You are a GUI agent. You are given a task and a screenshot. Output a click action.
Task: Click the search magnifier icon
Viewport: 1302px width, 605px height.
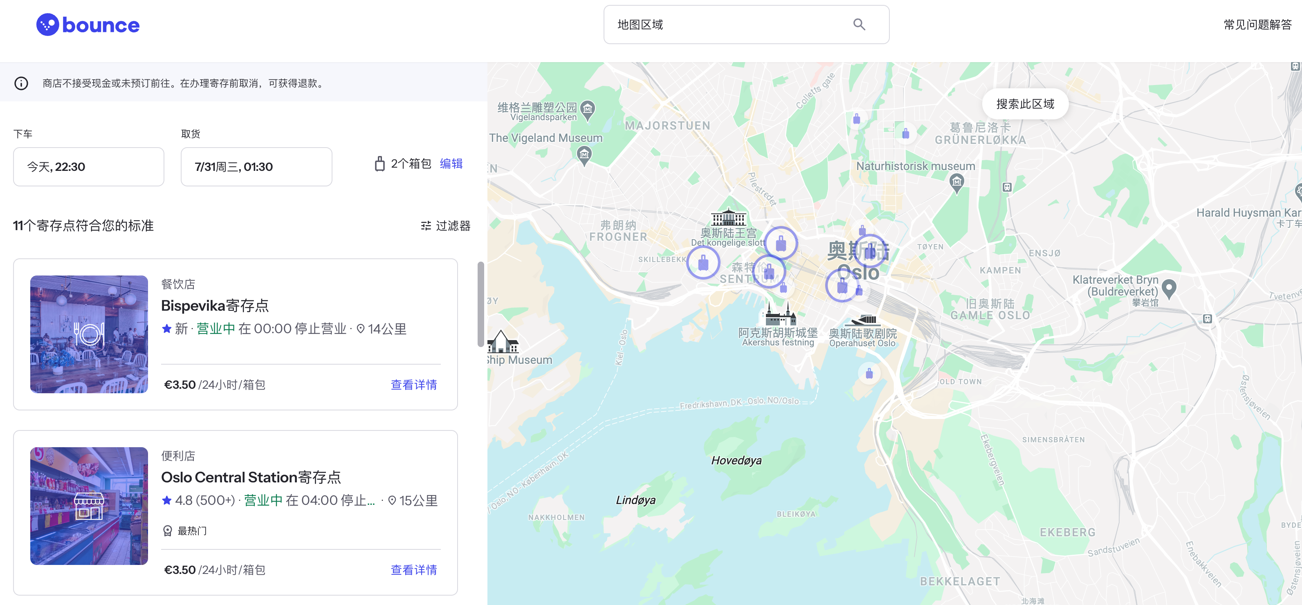click(x=861, y=23)
